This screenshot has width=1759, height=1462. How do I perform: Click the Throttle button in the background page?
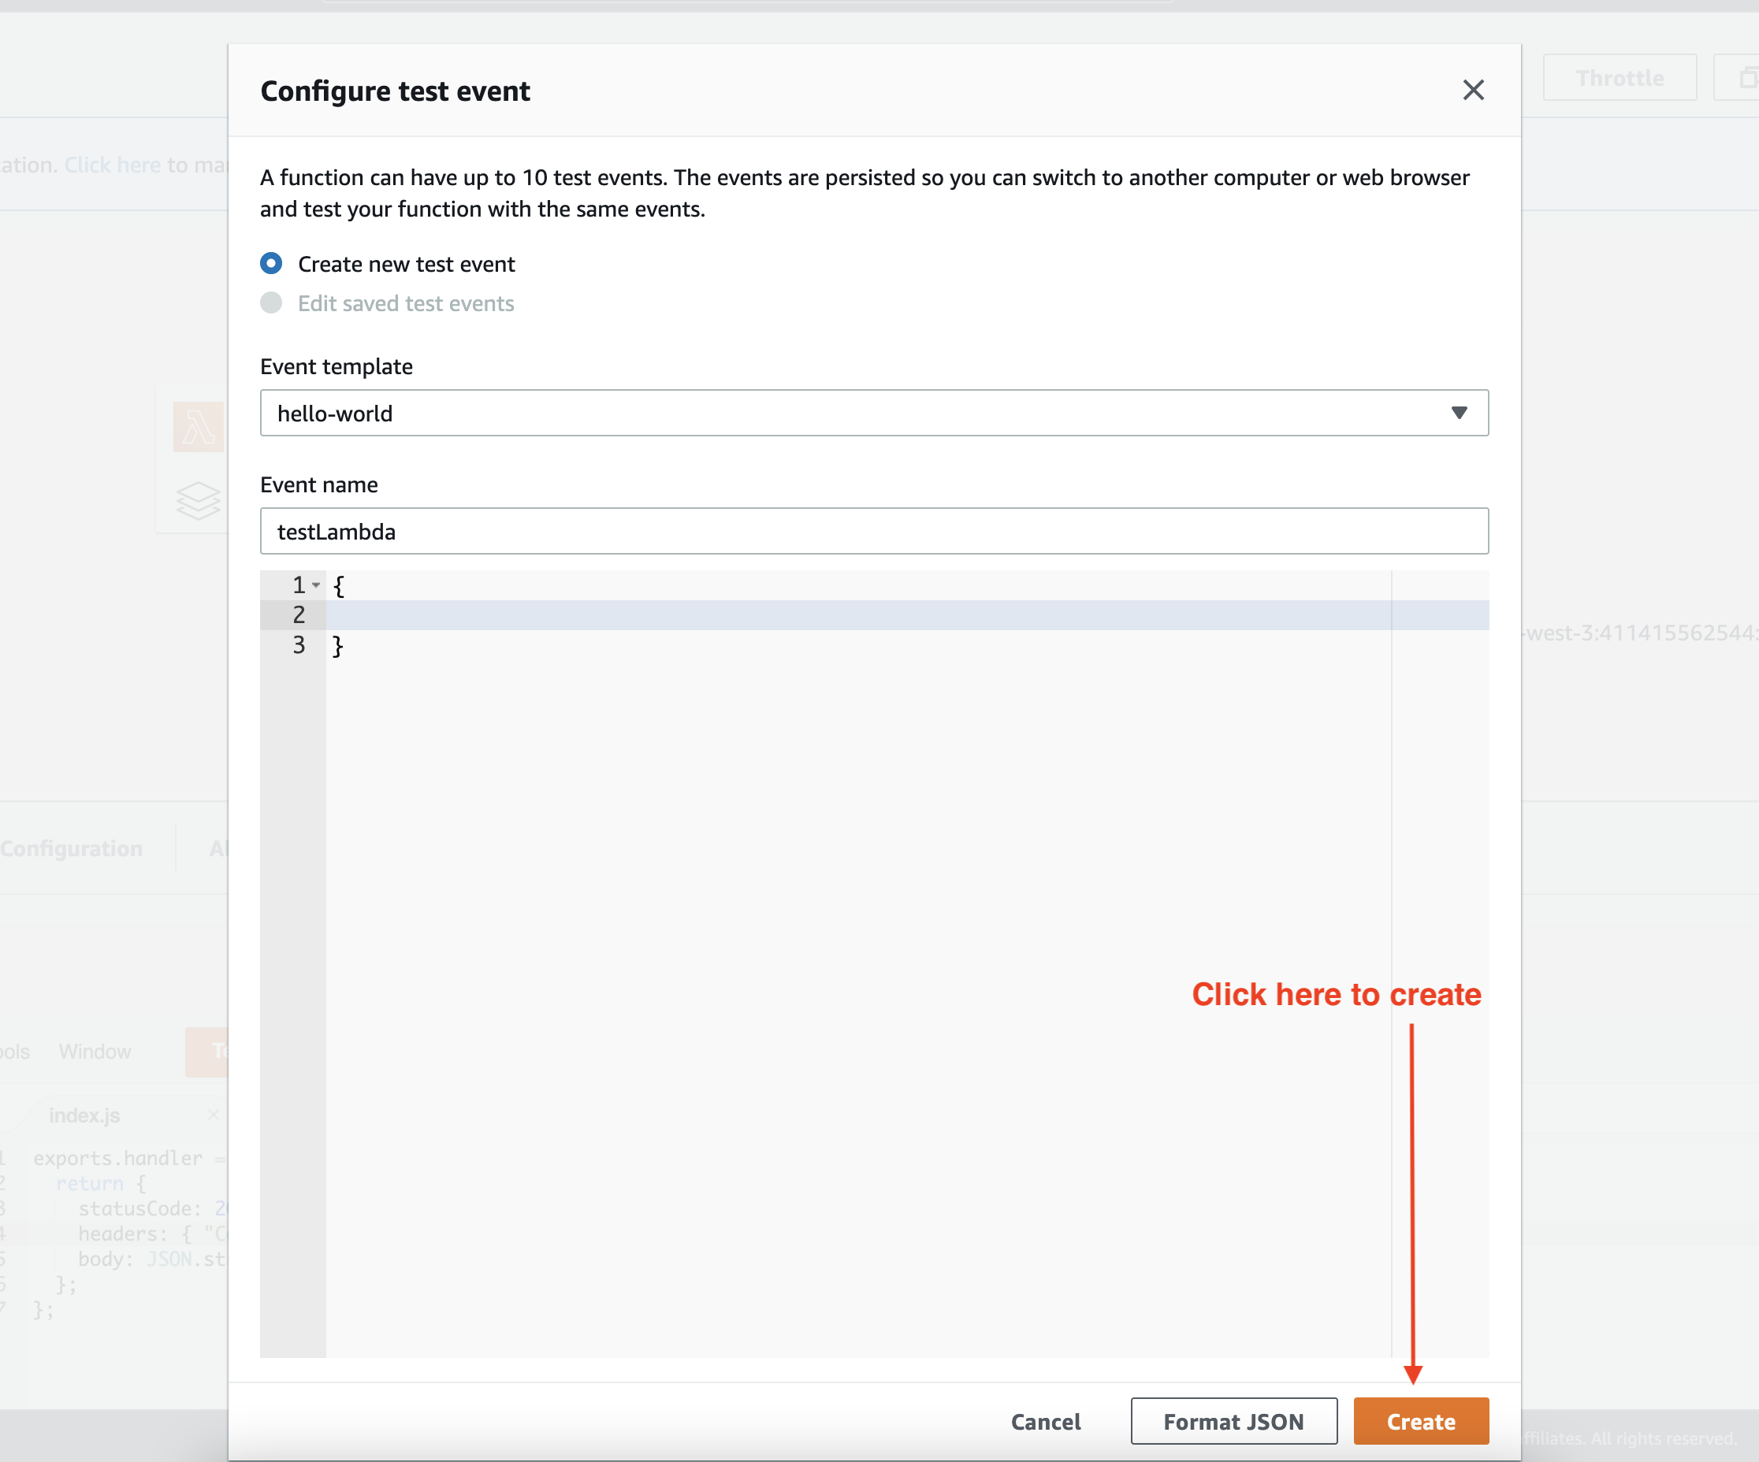coord(1620,78)
